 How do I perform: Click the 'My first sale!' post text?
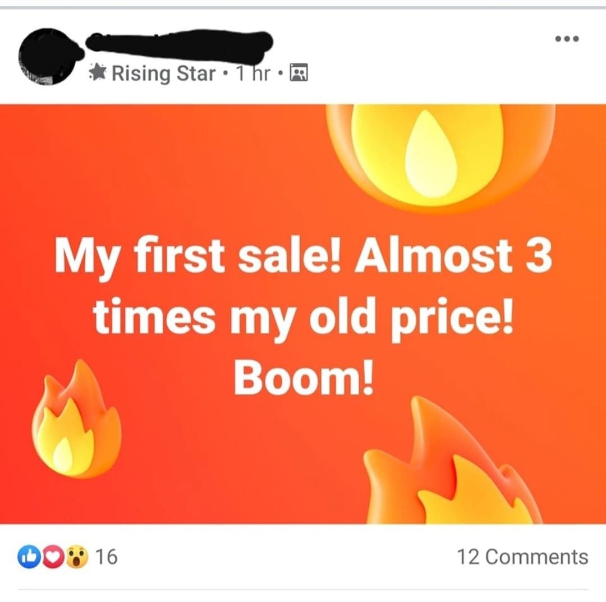pyautogui.click(x=198, y=257)
